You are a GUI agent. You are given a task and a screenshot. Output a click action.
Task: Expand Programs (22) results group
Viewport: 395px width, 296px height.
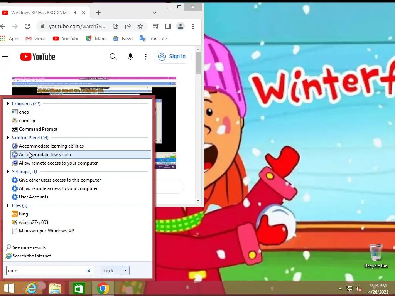[x=8, y=104]
